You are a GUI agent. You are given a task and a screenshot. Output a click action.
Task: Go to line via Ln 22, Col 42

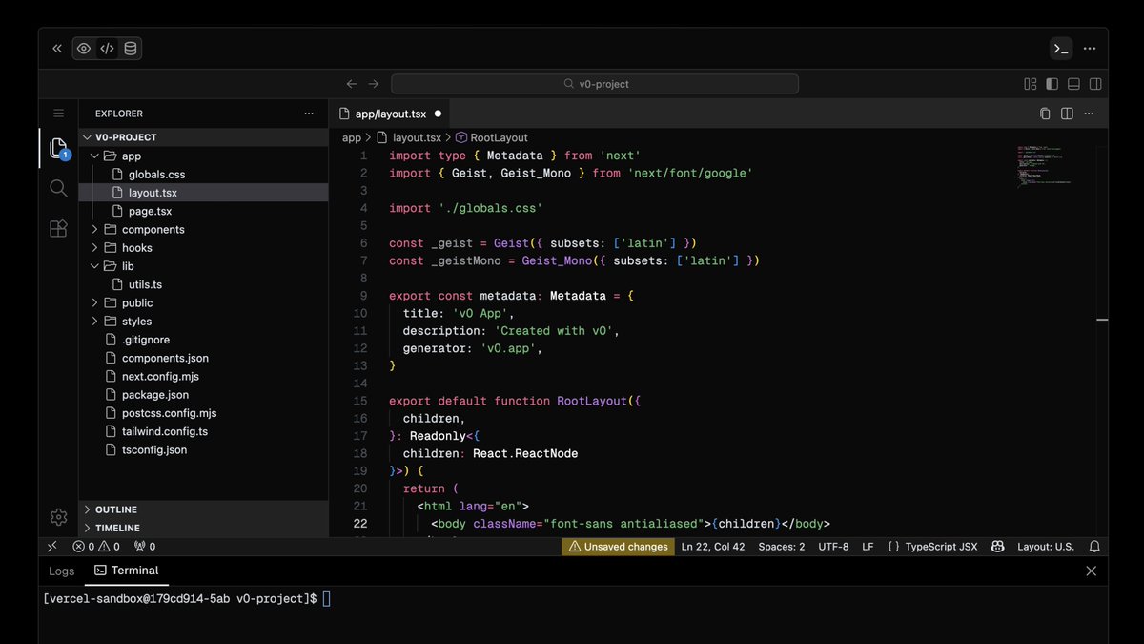tap(713, 547)
